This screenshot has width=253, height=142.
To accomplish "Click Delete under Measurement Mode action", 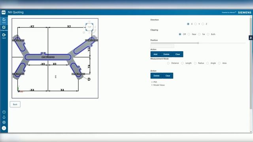I will click(x=157, y=76).
